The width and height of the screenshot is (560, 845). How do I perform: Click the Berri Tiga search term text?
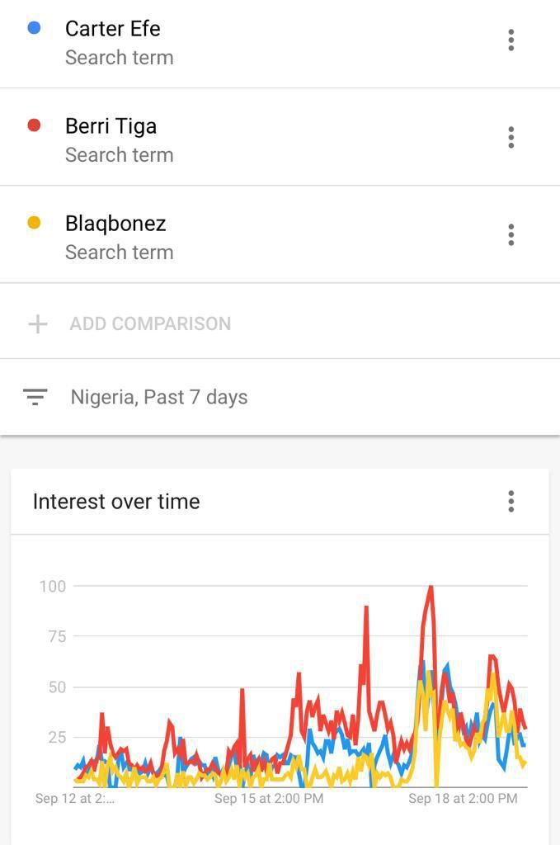coord(110,125)
